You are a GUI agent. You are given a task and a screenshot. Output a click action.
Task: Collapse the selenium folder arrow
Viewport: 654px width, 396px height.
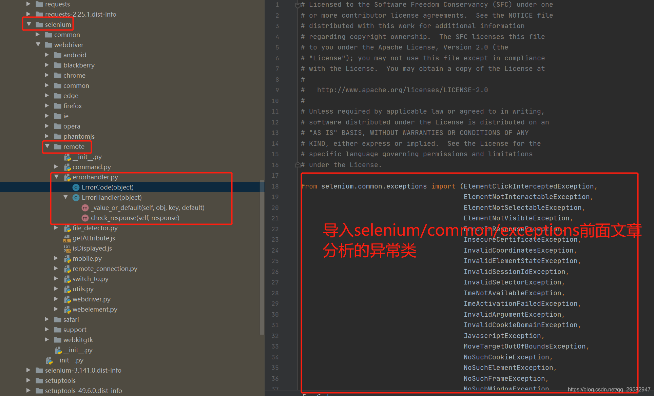click(x=29, y=24)
